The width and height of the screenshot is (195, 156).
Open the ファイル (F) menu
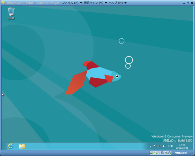coord(70,3)
